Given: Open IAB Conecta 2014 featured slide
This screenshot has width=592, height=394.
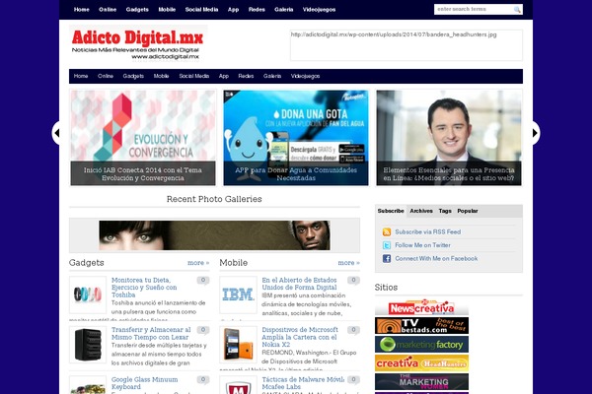Looking at the screenshot, I should tap(143, 137).
